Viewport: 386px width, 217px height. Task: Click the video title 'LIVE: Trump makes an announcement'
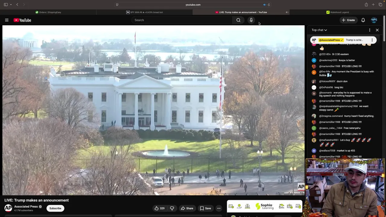pos(36,200)
